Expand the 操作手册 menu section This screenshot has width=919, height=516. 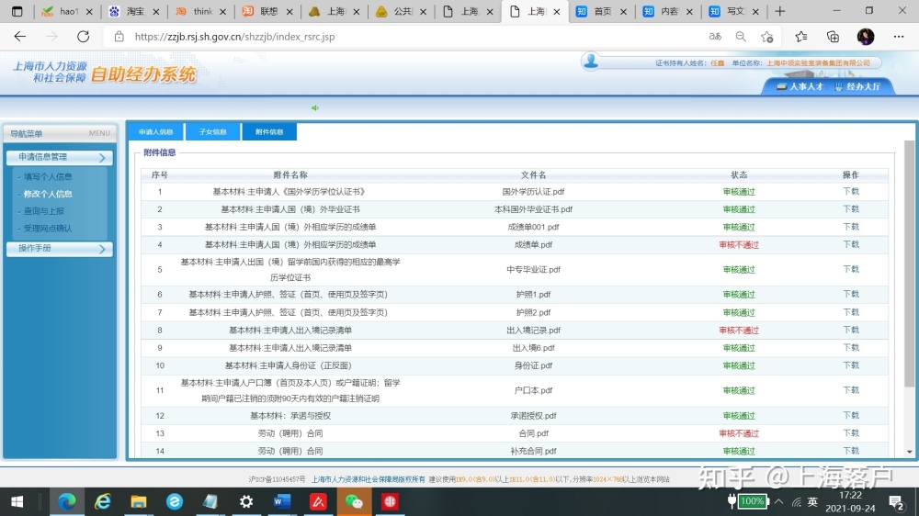tap(59, 248)
